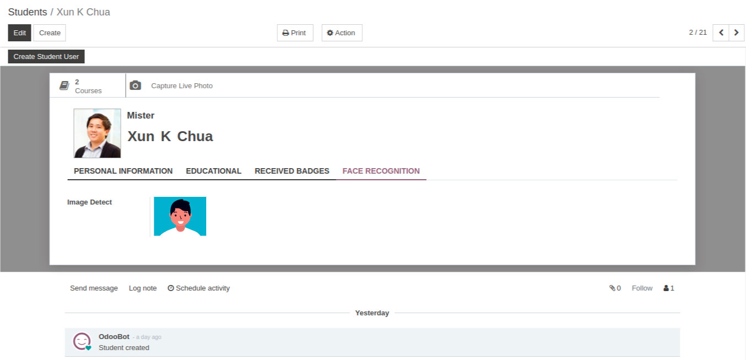Click the student's profile photo
The height and width of the screenshot is (360, 746).
pyautogui.click(x=97, y=133)
